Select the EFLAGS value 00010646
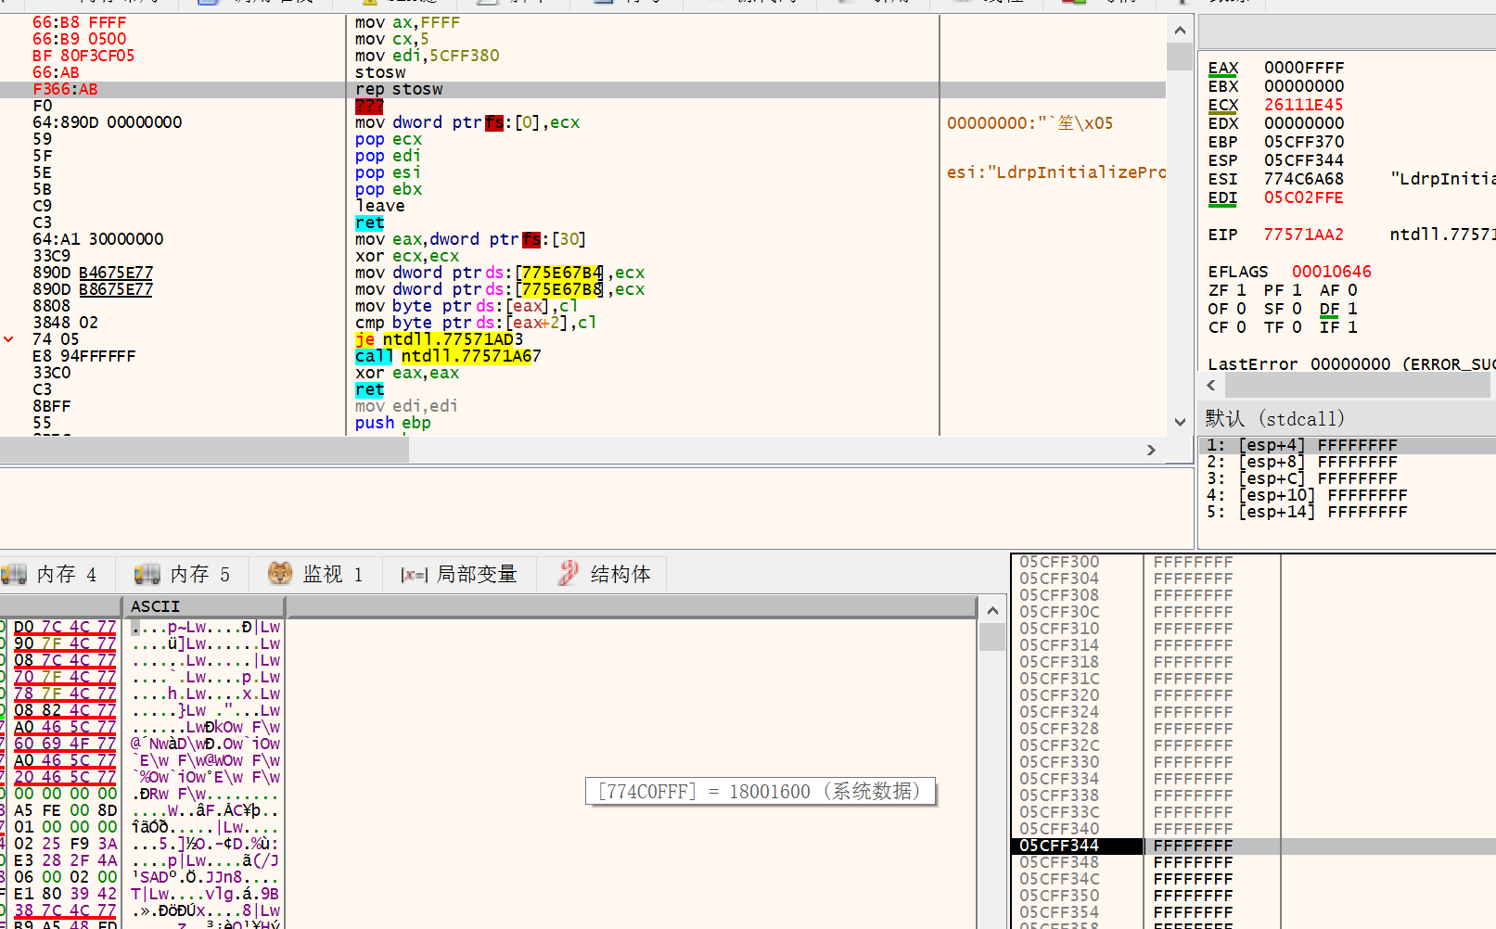The width and height of the screenshot is (1496, 929). point(1332,272)
